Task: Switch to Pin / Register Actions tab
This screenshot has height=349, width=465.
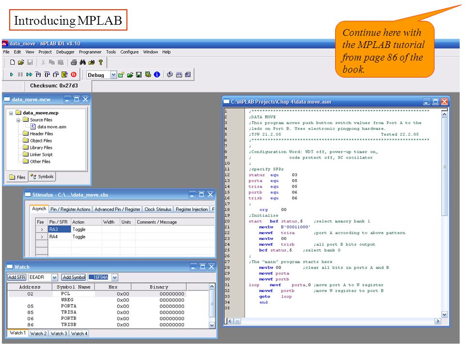Action: tap(70, 209)
